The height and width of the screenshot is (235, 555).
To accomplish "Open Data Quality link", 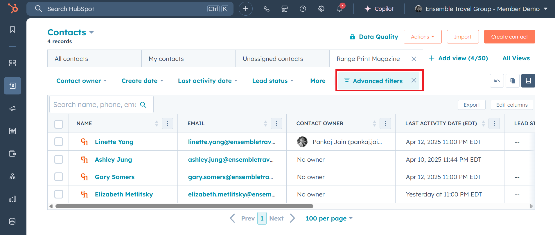I will tap(374, 37).
